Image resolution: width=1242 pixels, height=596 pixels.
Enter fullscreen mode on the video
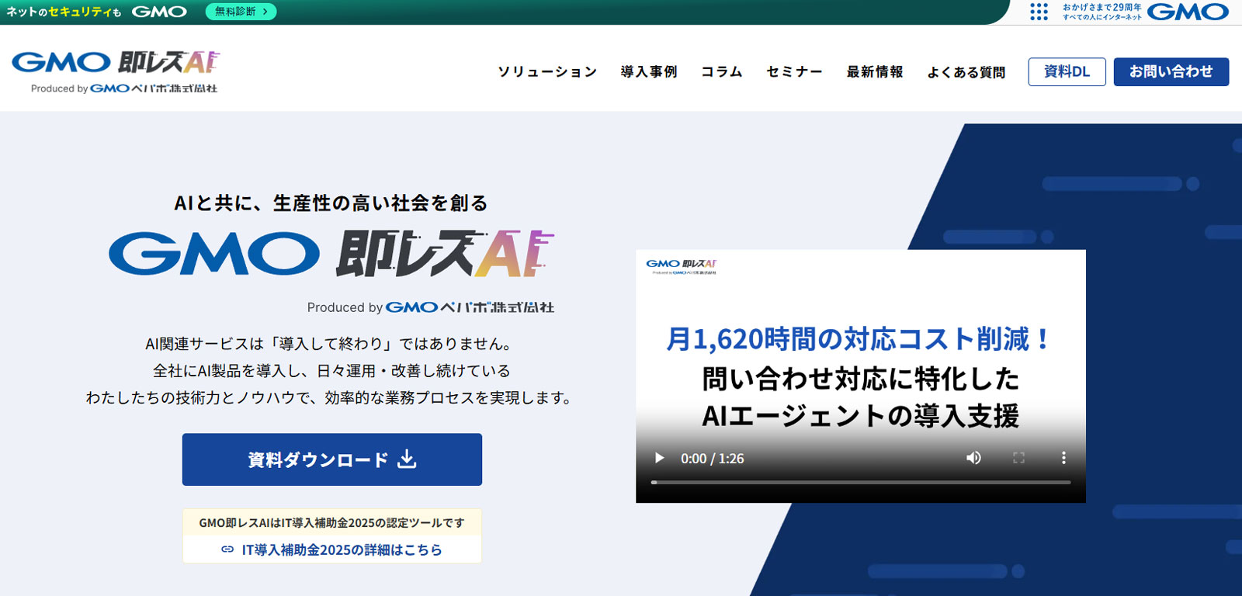1018,458
